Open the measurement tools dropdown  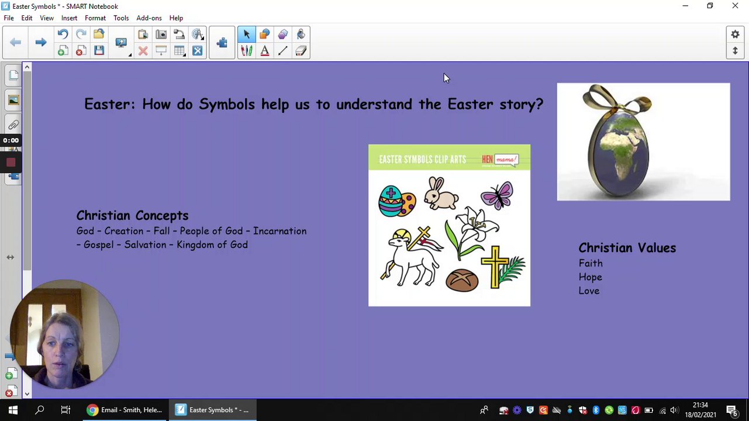point(198,34)
